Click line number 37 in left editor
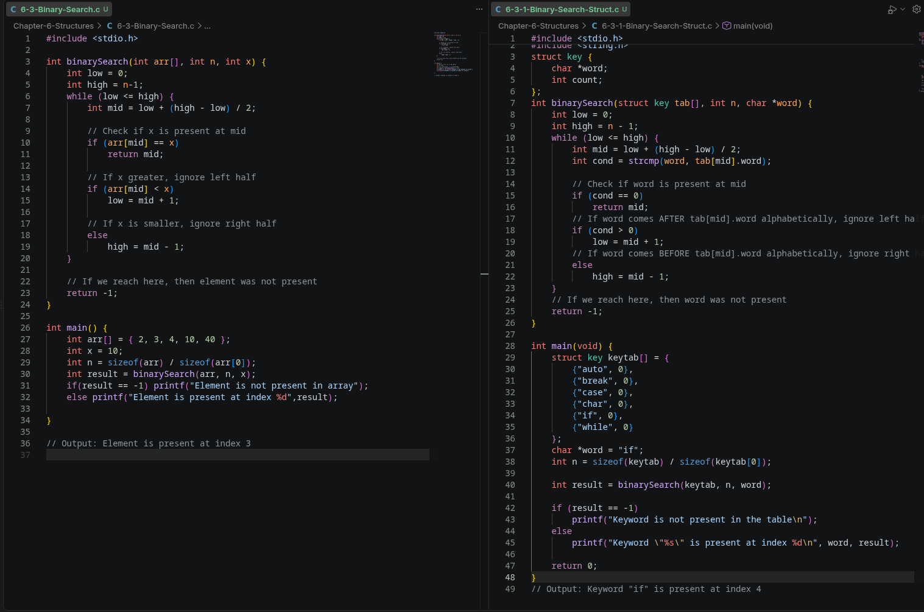This screenshot has height=612, width=924. coord(25,455)
